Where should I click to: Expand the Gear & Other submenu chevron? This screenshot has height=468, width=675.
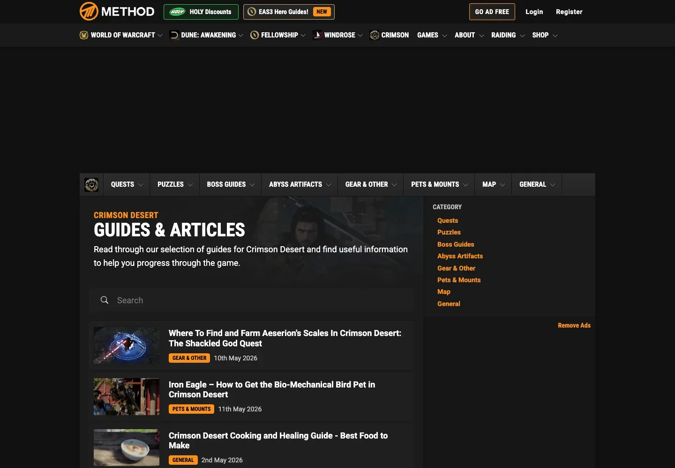[x=394, y=185]
